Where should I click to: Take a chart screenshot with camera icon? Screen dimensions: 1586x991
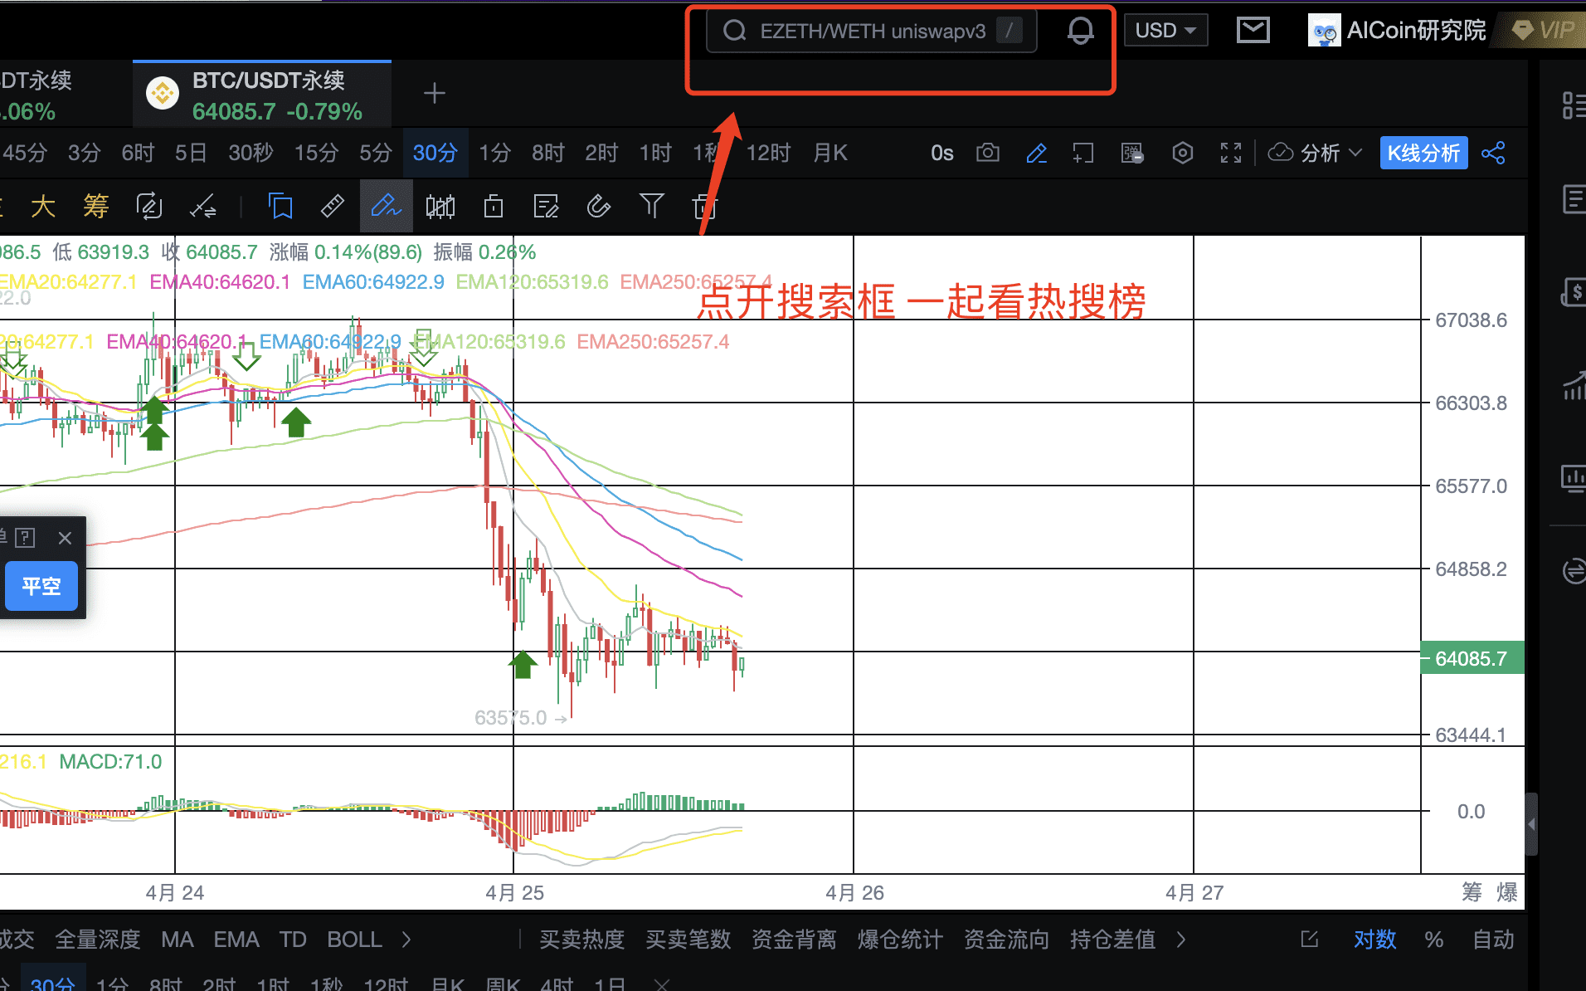(x=987, y=153)
